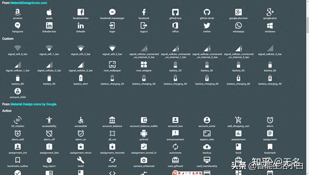
Task: Select the account_balance_wallet icon
Action: tap(144, 120)
